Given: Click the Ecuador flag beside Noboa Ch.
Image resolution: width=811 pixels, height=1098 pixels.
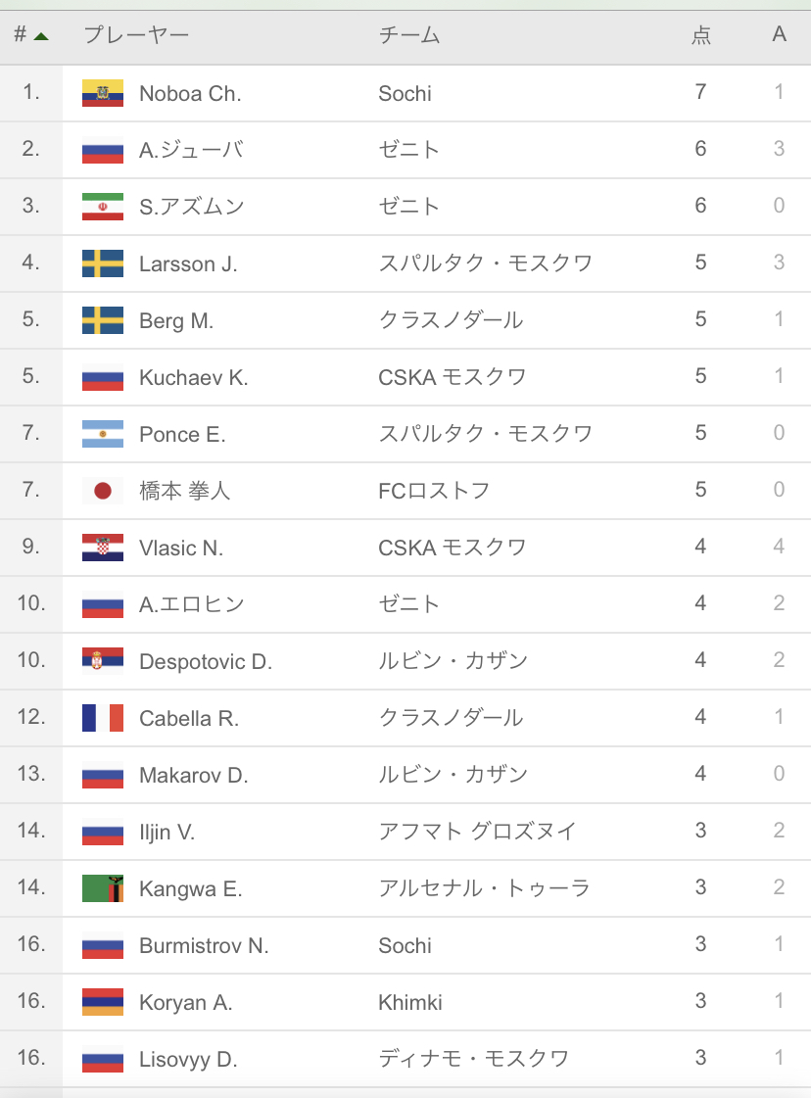Looking at the screenshot, I should 103,93.
